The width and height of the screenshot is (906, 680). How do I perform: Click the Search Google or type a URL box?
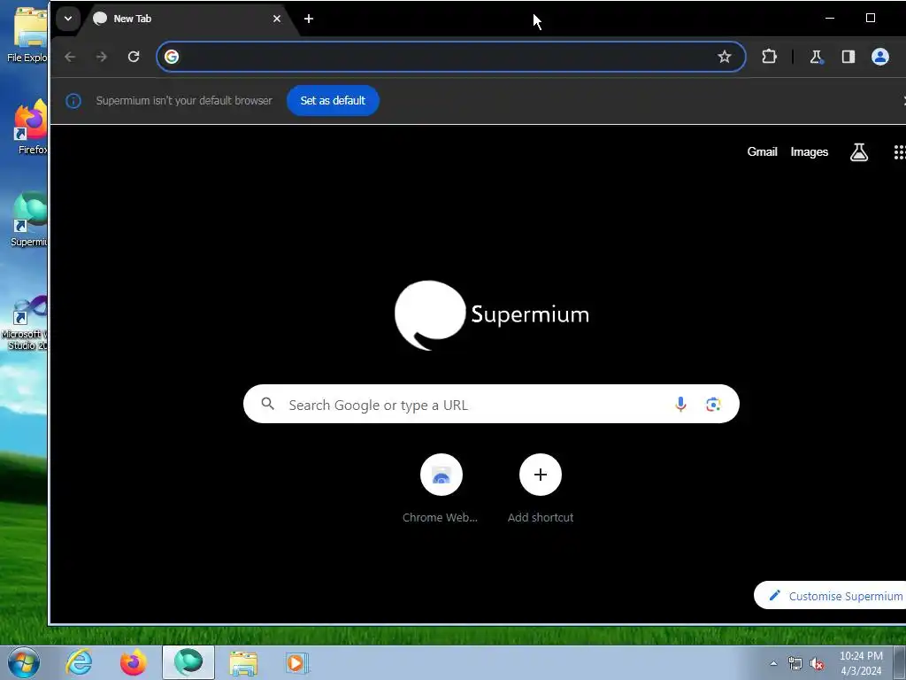(491, 404)
